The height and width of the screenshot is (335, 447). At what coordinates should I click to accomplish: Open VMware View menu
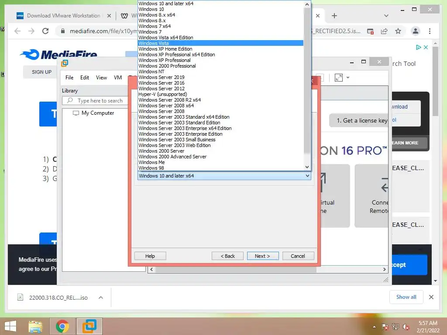click(101, 78)
